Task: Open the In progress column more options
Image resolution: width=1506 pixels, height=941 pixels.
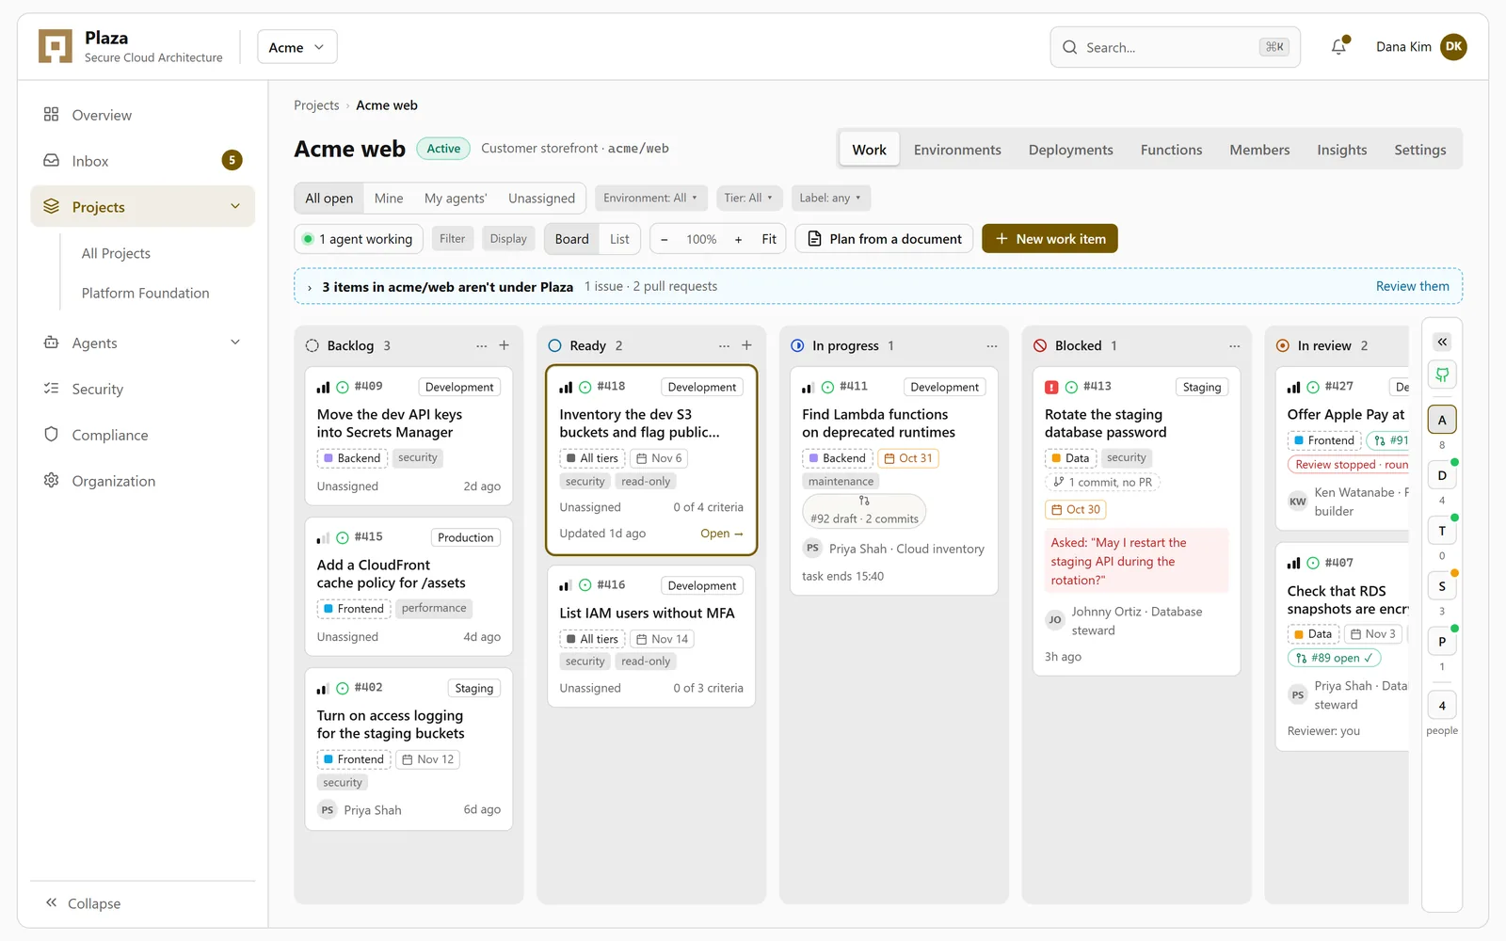Action: (992, 345)
